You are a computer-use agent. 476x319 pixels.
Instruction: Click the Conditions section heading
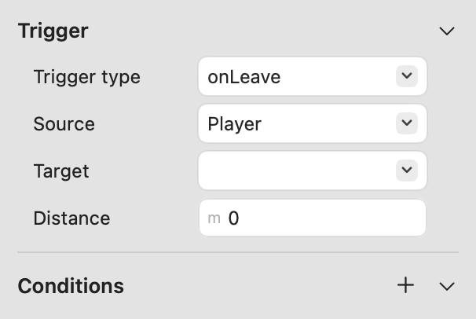pyautogui.click(x=71, y=286)
